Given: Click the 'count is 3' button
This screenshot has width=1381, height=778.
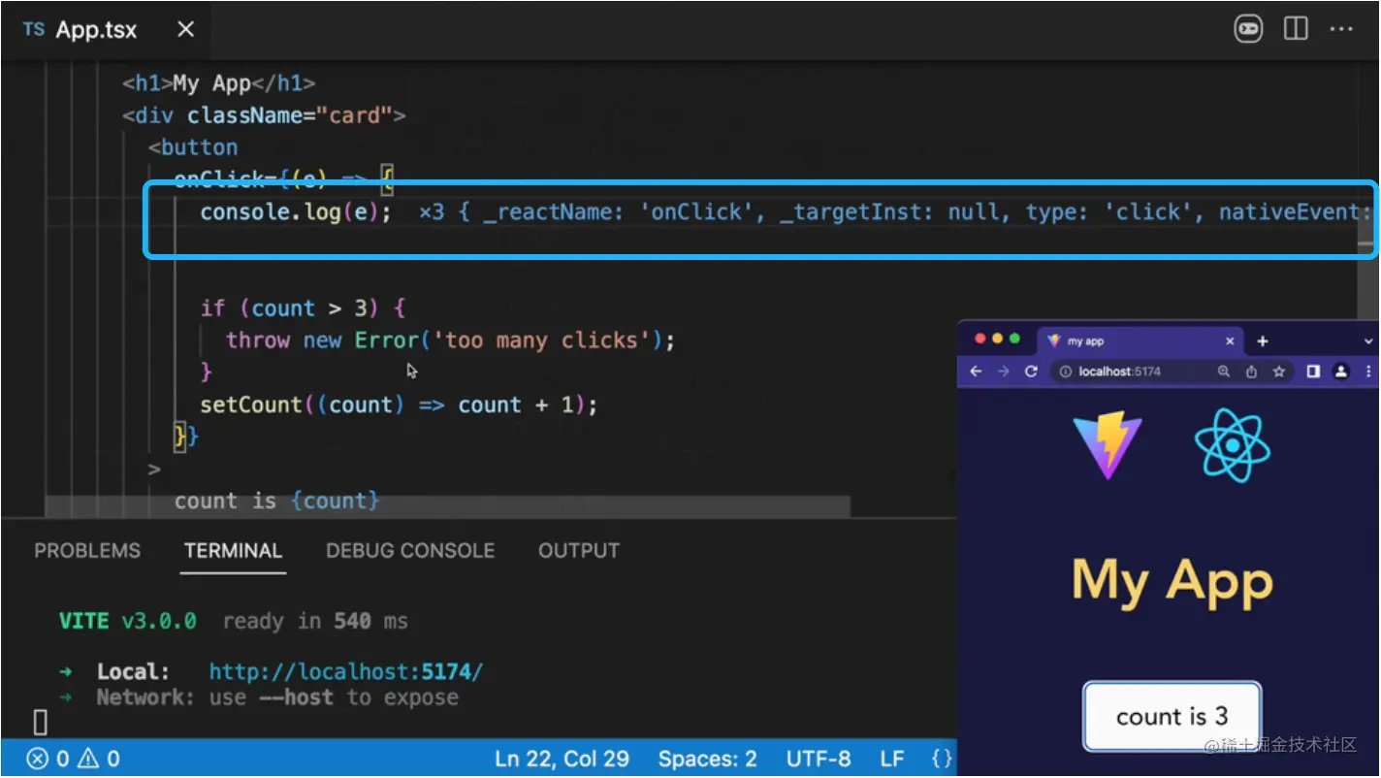Looking at the screenshot, I should click(1172, 717).
